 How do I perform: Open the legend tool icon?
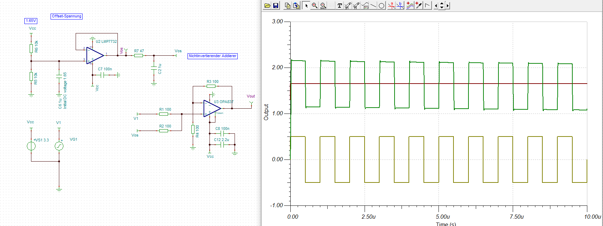click(365, 6)
